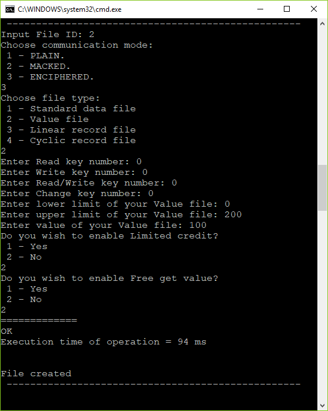Click the scrollbar up arrow
Viewport: 328px width, 411px height.
click(323, 24)
